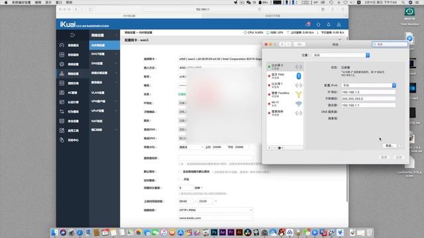Open Illustrator from the Dock
The height and width of the screenshot is (238, 424).
tap(239, 232)
